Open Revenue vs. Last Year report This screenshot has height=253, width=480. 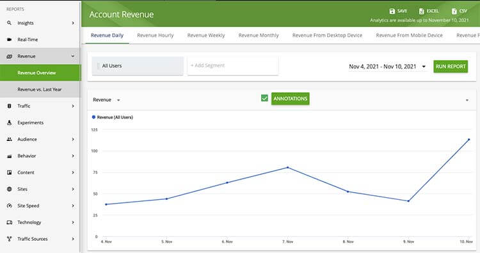click(40, 90)
